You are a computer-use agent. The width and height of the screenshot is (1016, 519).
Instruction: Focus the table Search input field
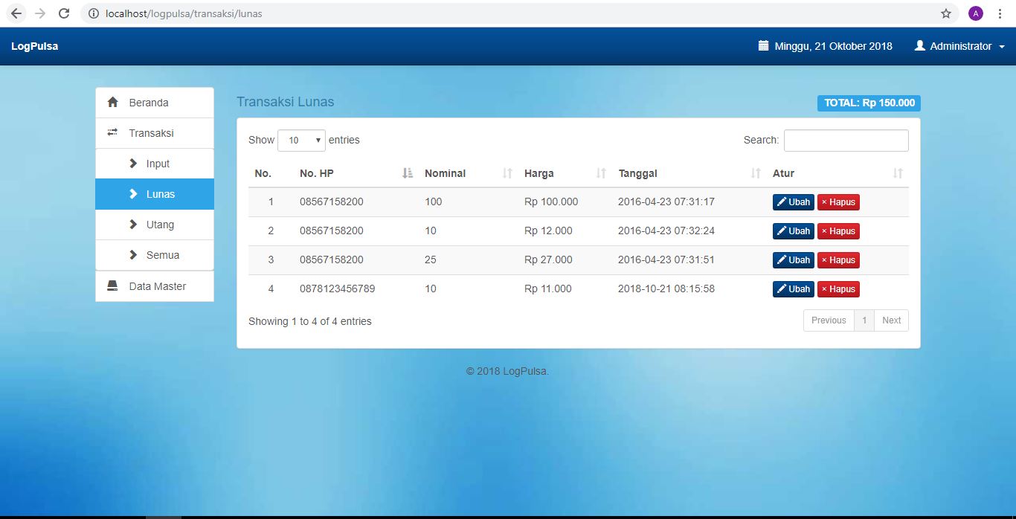[846, 141]
